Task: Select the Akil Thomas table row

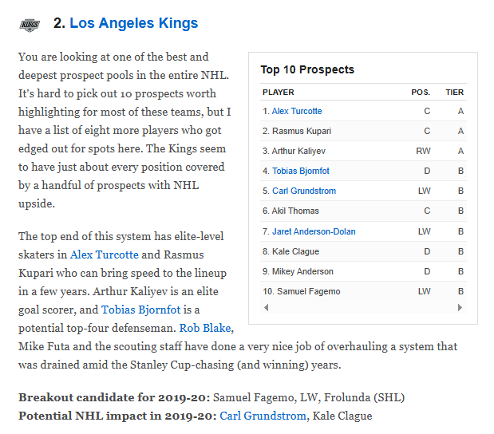Action: [x=363, y=211]
